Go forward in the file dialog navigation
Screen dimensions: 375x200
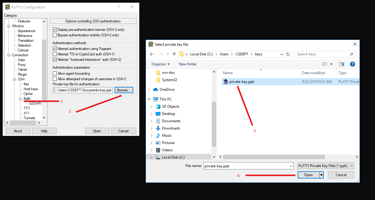161,54
